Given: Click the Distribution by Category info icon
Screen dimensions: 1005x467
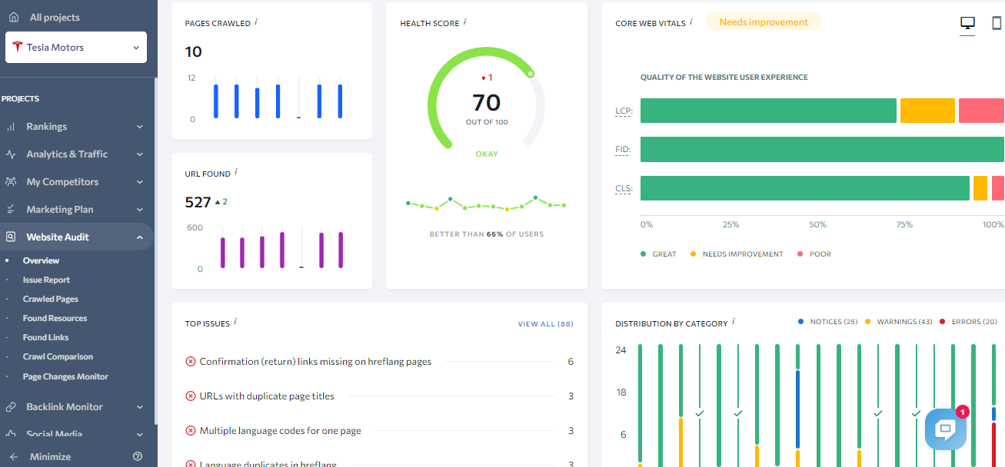Looking at the screenshot, I should coord(734,322).
